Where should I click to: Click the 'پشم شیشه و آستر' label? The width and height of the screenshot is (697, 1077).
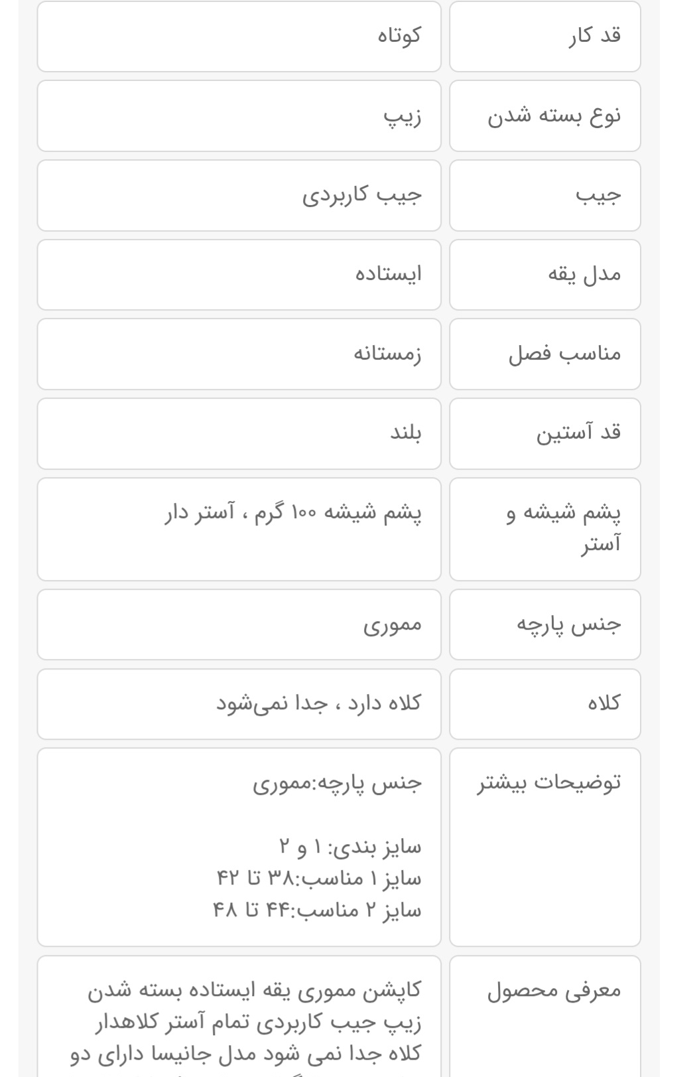(x=564, y=529)
